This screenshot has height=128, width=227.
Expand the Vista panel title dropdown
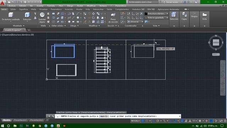[156, 26]
